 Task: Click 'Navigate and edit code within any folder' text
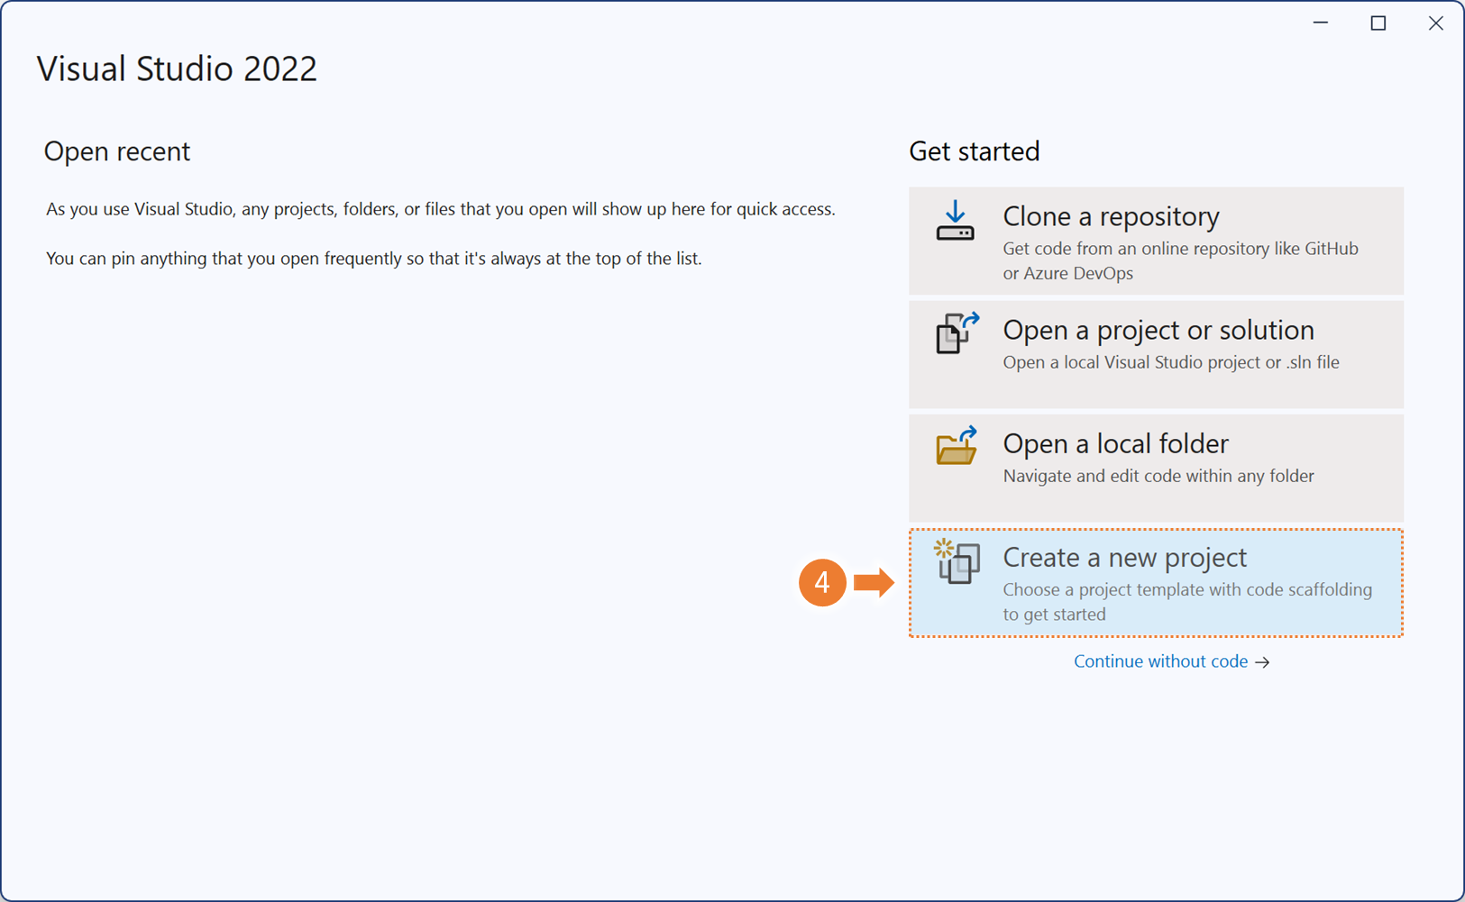(1158, 476)
